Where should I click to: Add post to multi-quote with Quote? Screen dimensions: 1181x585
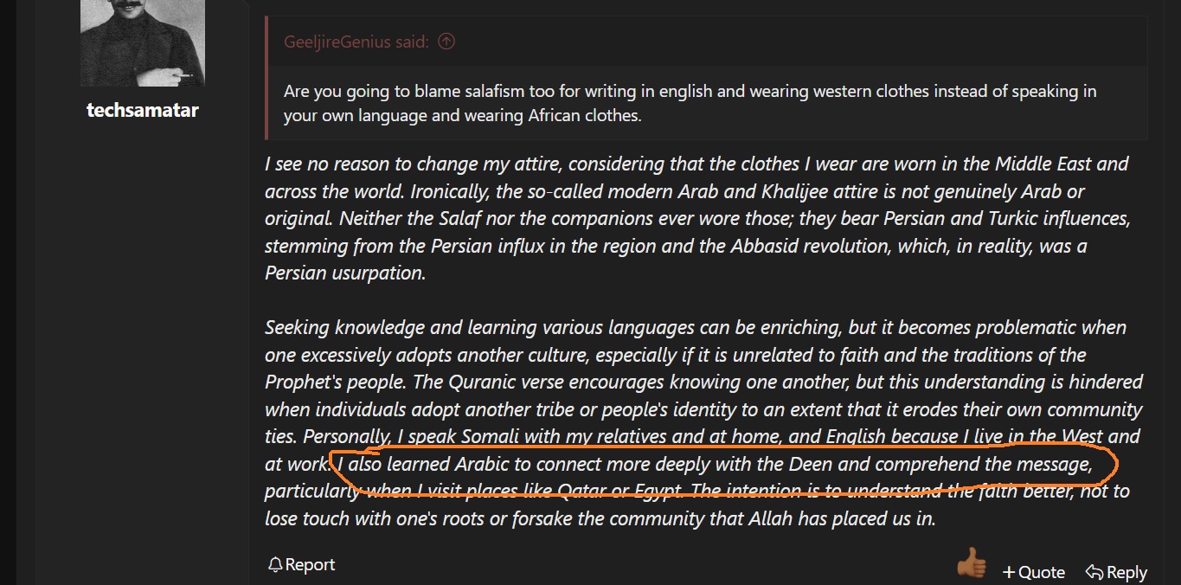1034,572
